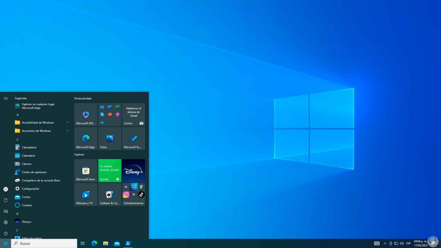Open Configuración in the app list
Viewport: 441px width, 248px height.
[42, 189]
